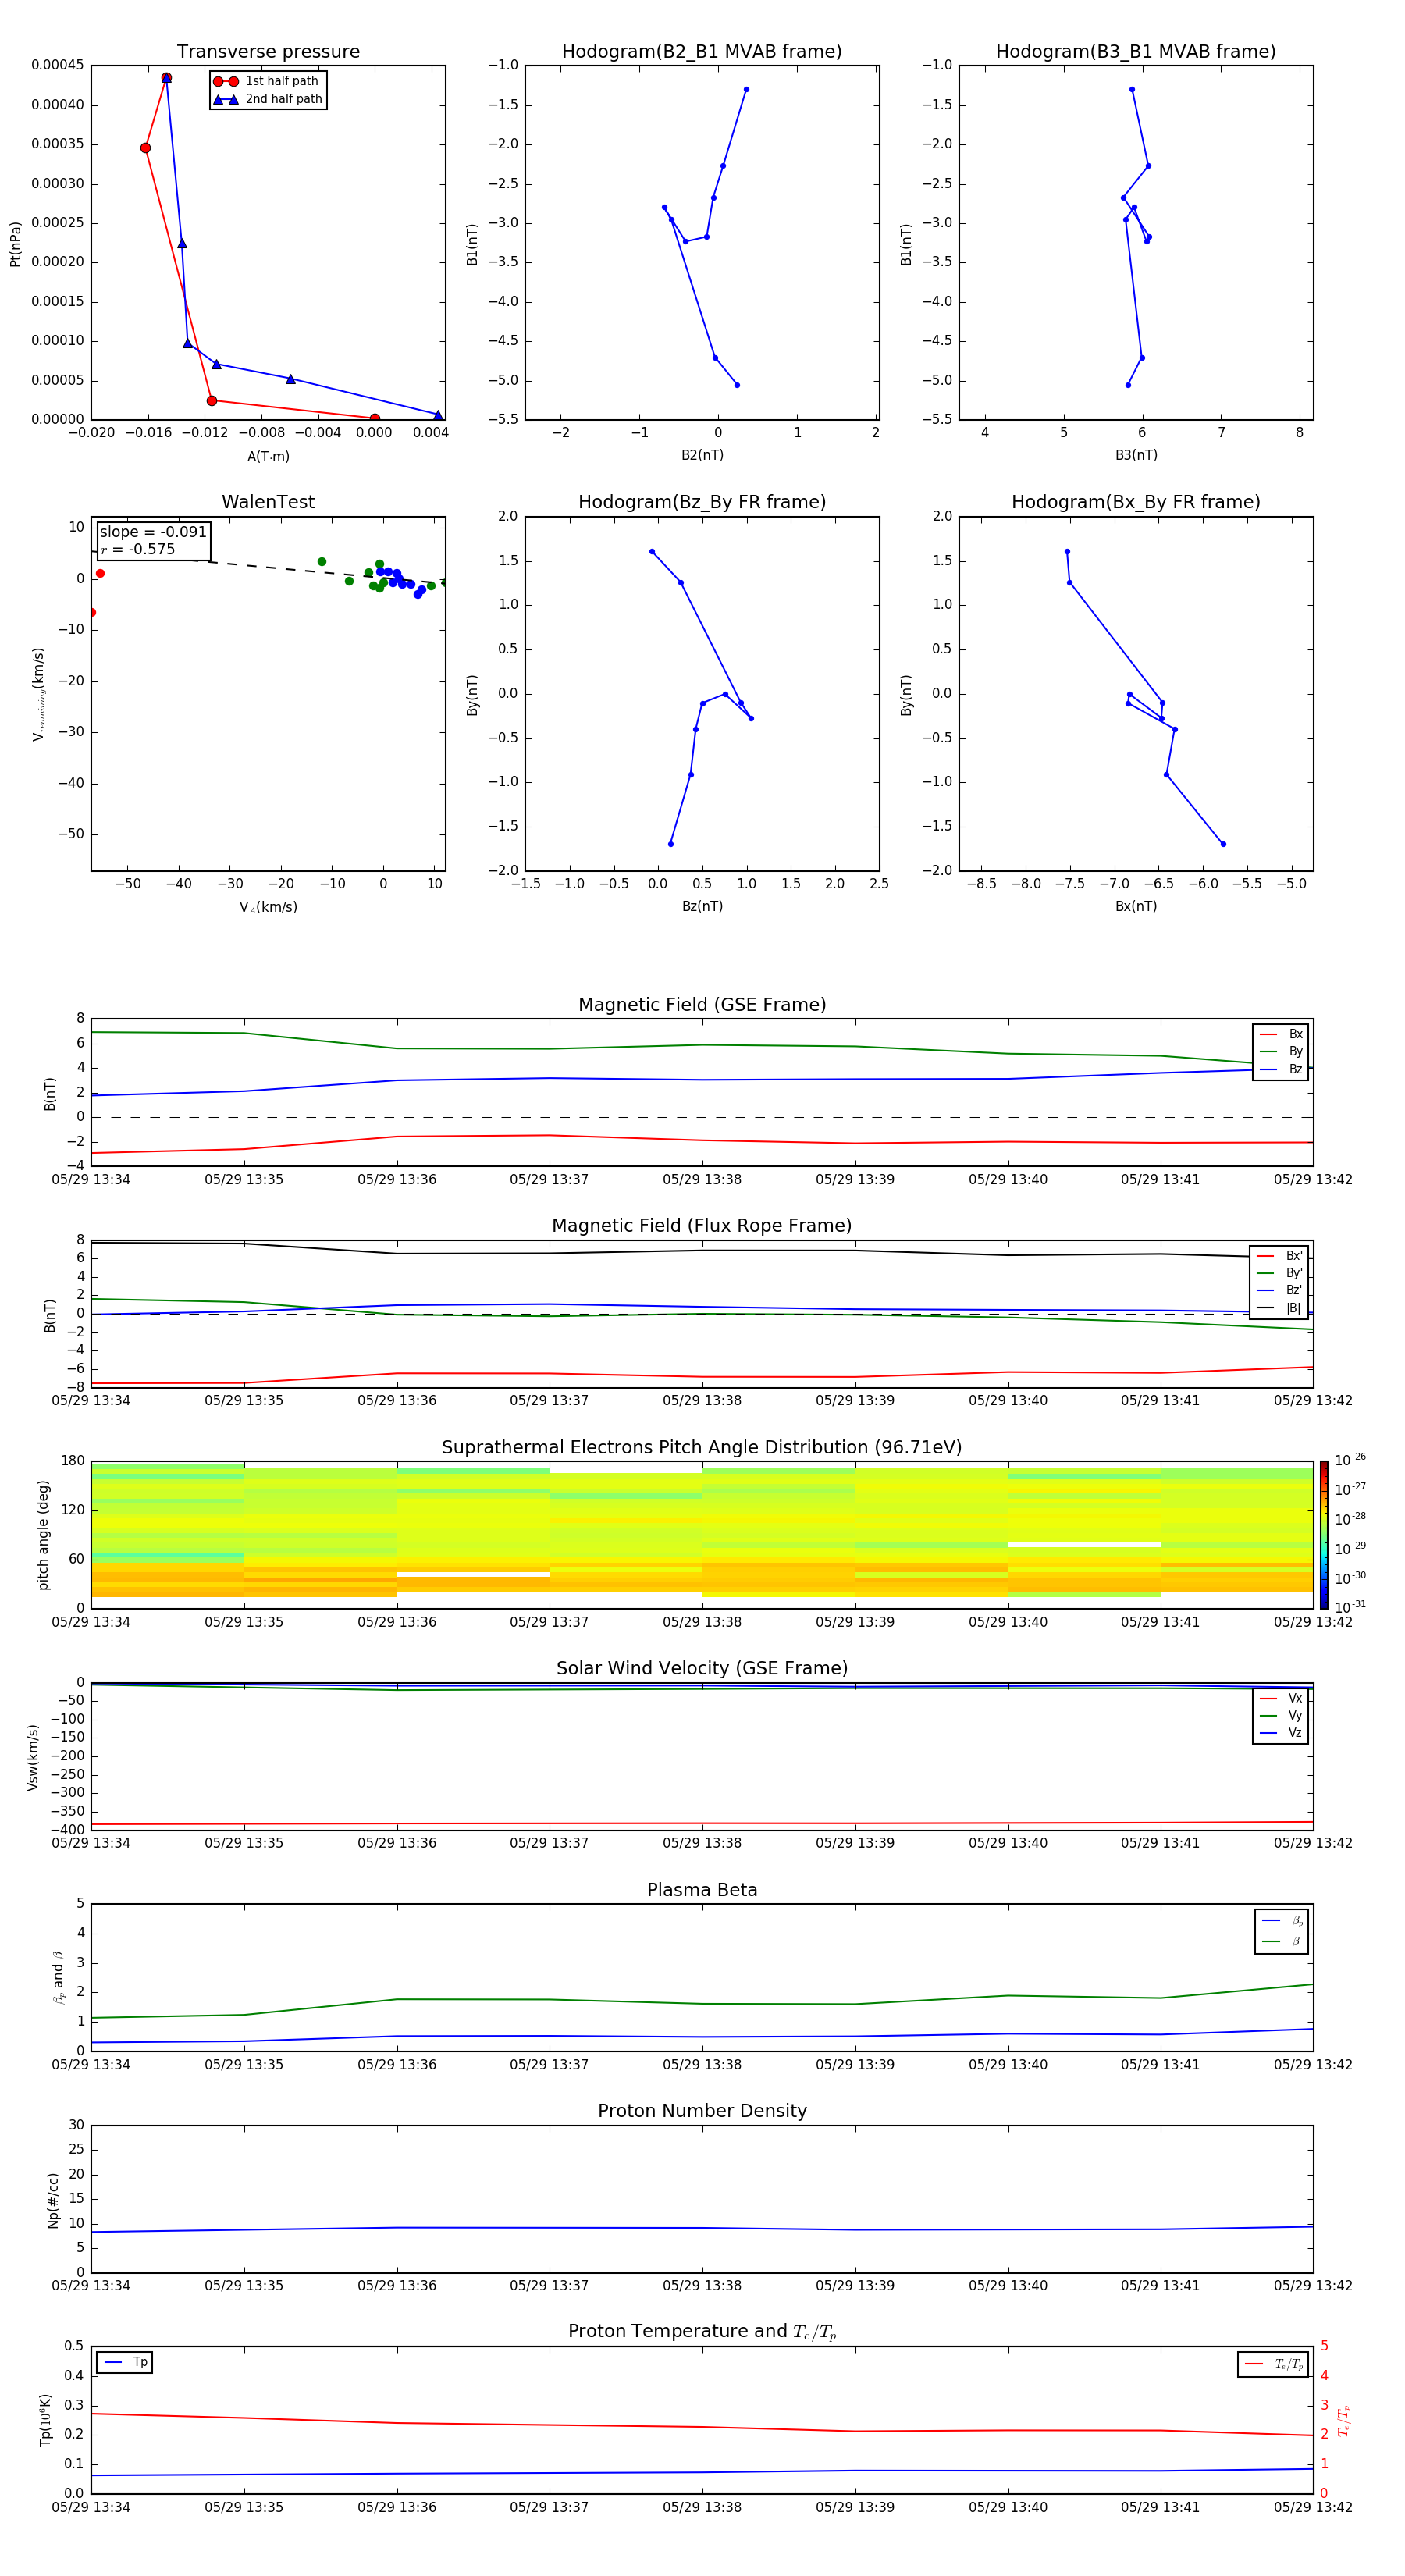Select '1st half path' legend entry
The height and width of the screenshot is (2576, 1405).
(x=267, y=81)
